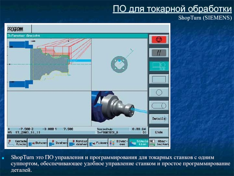Click the machining time 0:03:24
Viewport: 234px width, 176px height.
(x=139, y=129)
